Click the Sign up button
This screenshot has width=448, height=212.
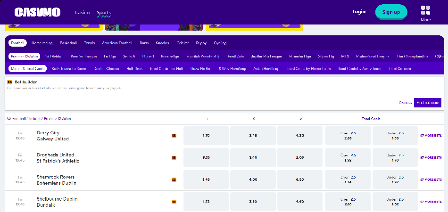(x=391, y=12)
